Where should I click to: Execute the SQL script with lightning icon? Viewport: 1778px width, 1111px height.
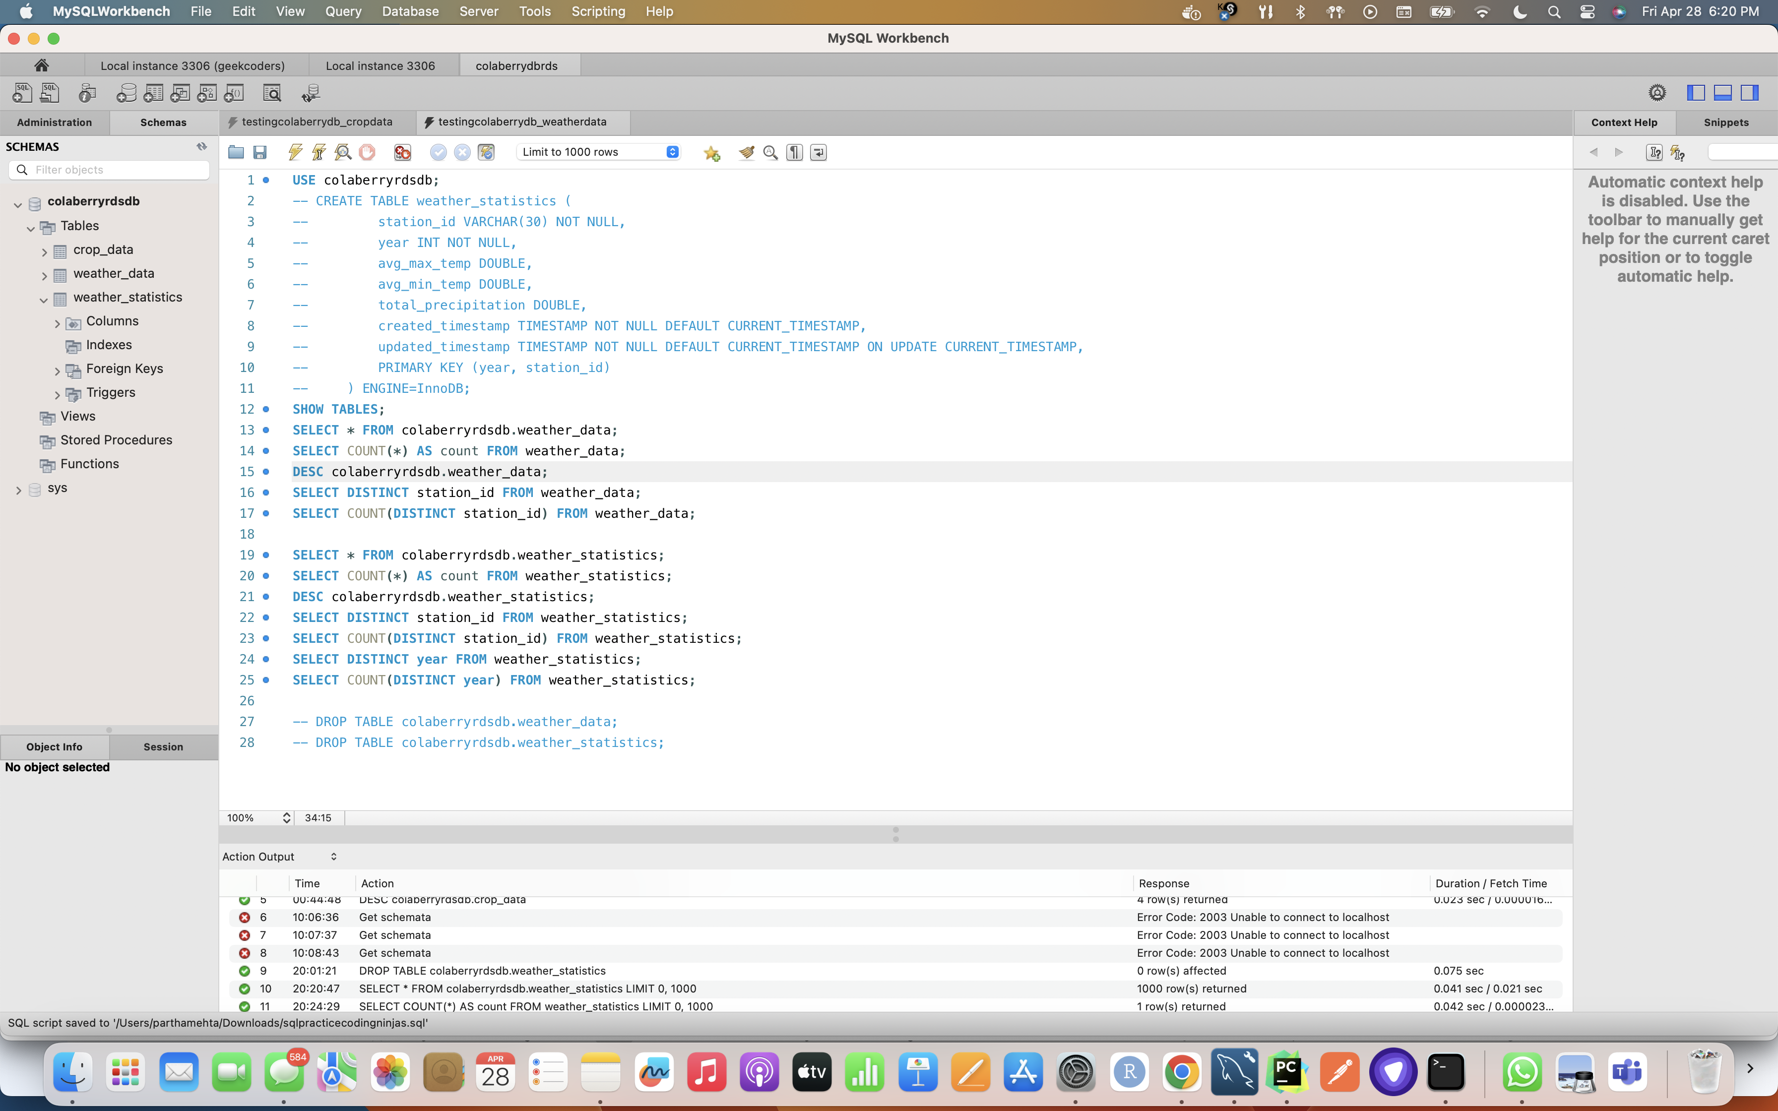[x=295, y=152]
